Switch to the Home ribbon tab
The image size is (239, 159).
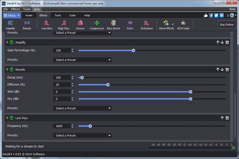(29, 16)
